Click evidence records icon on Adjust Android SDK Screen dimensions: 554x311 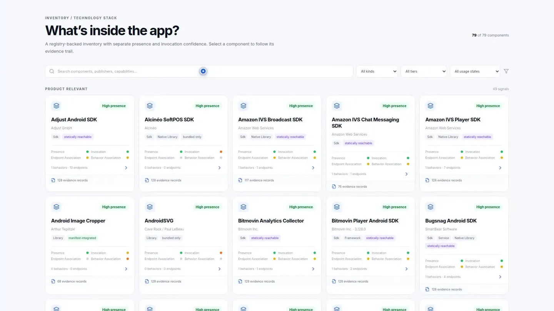(x=53, y=180)
